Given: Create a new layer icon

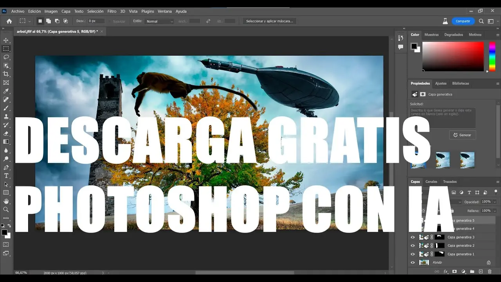Looking at the screenshot, I should pos(481,271).
